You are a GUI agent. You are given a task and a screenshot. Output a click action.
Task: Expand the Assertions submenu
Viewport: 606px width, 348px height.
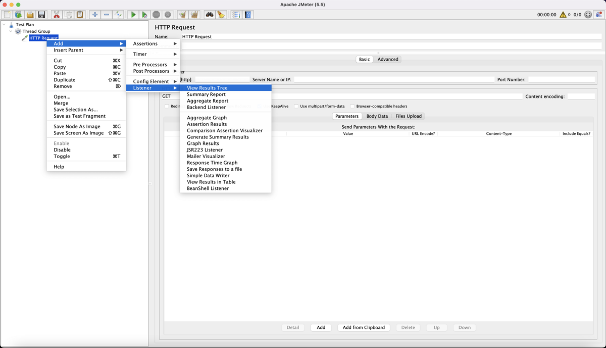point(153,43)
